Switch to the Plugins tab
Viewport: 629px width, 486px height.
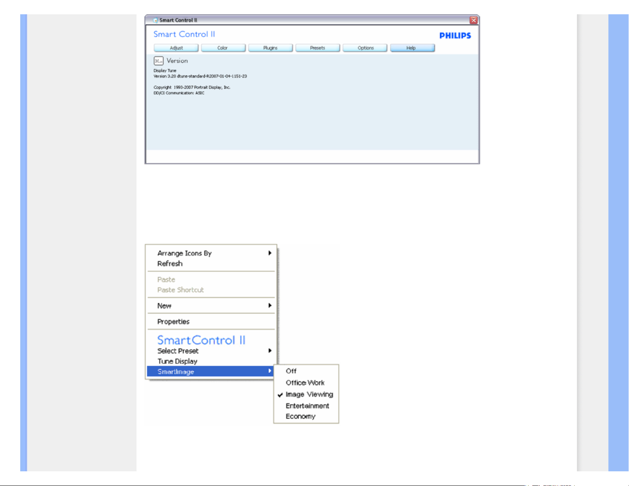pyautogui.click(x=270, y=48)
